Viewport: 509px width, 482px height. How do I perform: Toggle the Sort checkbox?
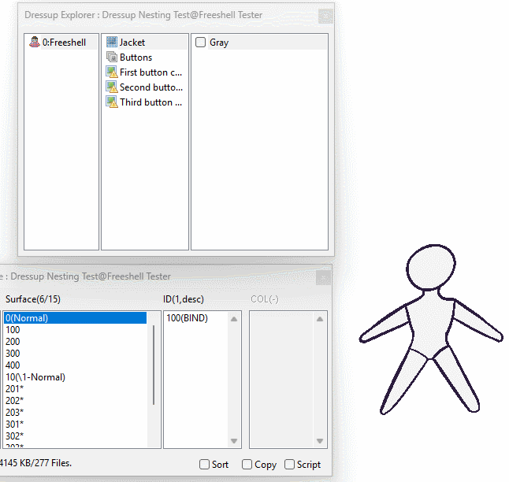pyautogui.click(x=205, y=465)
